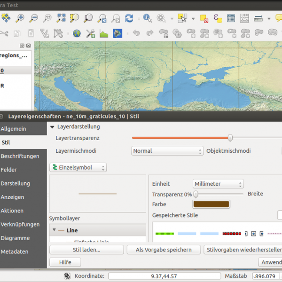Select the Node Tool polygon icon
The width and height of the screenshot is (282, 282).
[58, 33]
